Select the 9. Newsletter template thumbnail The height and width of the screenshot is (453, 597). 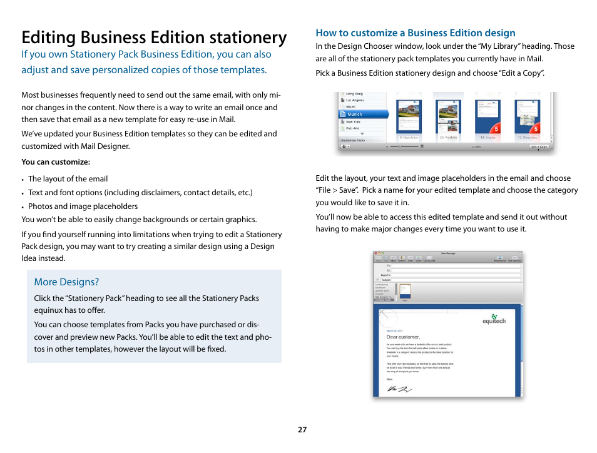(x=409, y=115)
